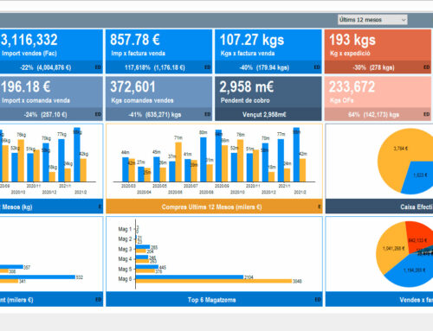Select the 193 kgs value
The width and height of the screenshot is (433, 331).
(352, 40)
